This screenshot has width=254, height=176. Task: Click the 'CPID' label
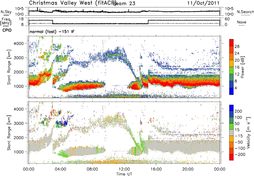point(7,30)
